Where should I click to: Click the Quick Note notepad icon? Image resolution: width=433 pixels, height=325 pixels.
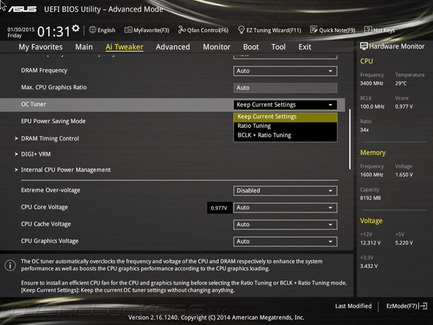click(x=314, y=30)
